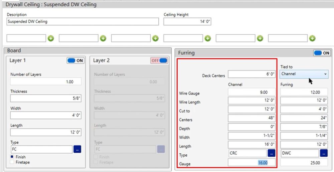Click the third green plus icon
This screenshot has width=334, height=172.
coord(156,38)
